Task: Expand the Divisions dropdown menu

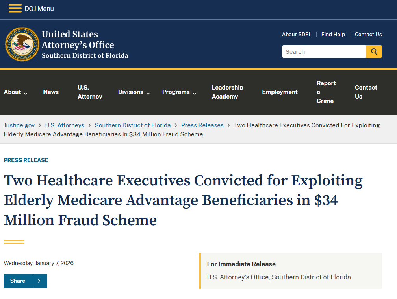Action: [x=134, y=92]
